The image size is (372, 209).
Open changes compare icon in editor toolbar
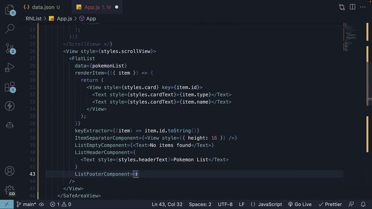click(x=342, y=7)
